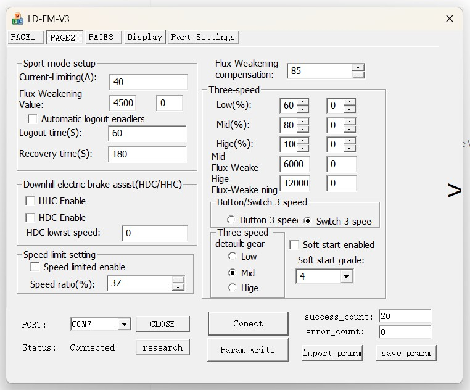Decrease Speed ratio(%) using down spinner
470x390 pixels.
click(178, 287)
